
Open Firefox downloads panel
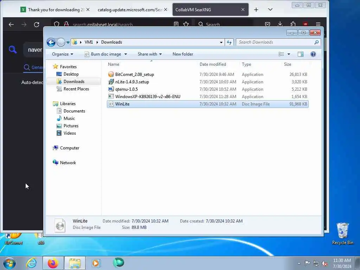pos(280,24)
